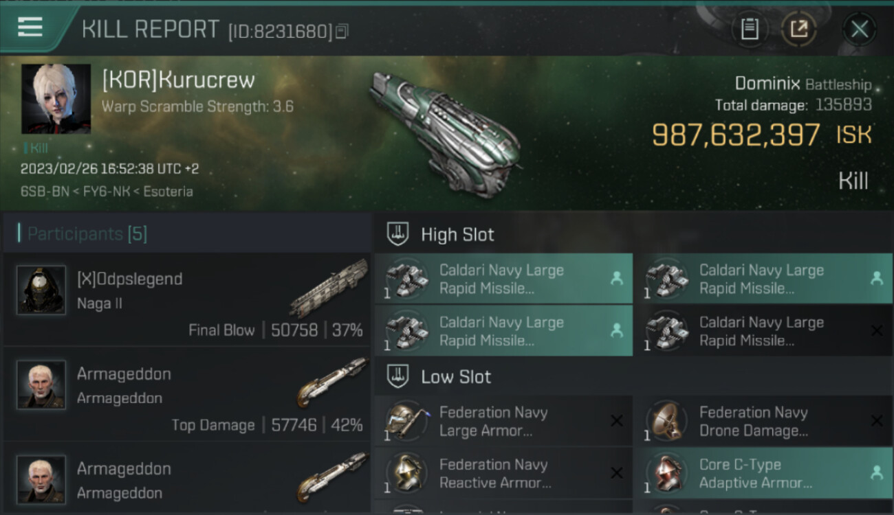Close the kill report window
The image size is (894, 515).
tap(859, 30)
